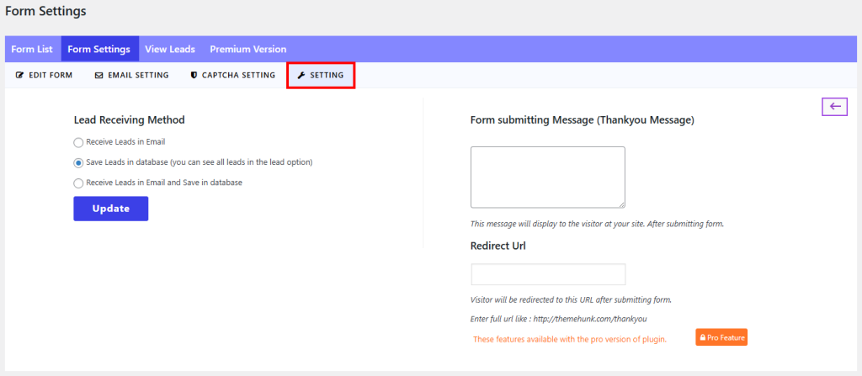The width and height of the screenshot is (862, 376).
Task: Open the Form List tab
Action: pos(32,49)
